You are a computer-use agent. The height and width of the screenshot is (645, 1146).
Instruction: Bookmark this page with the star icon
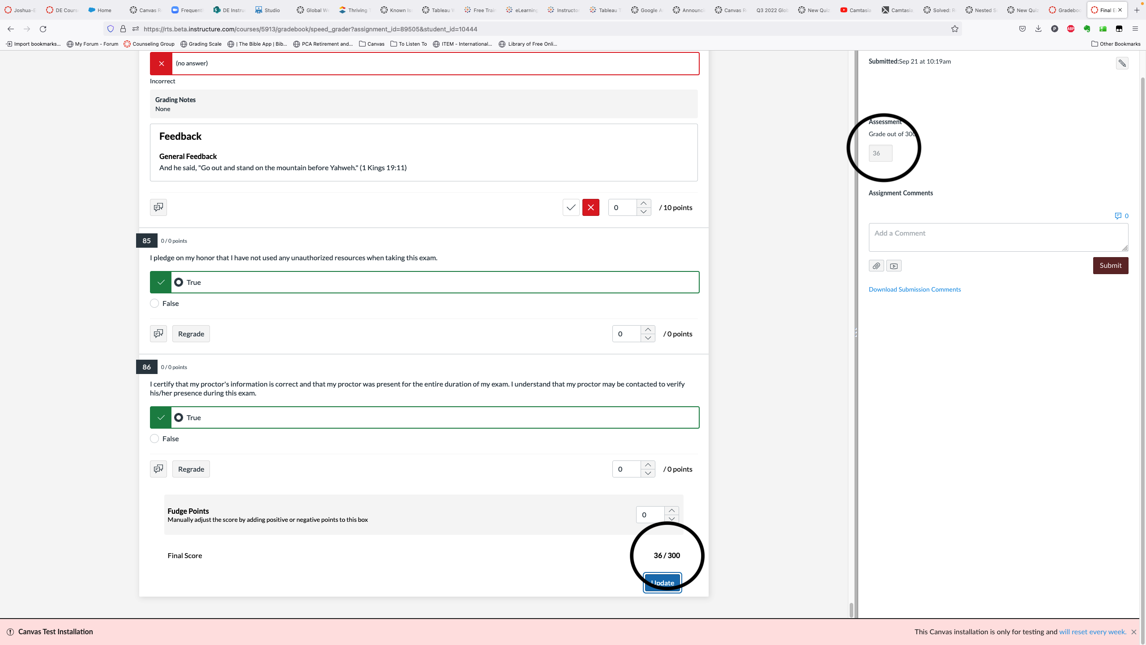(955, 29)
